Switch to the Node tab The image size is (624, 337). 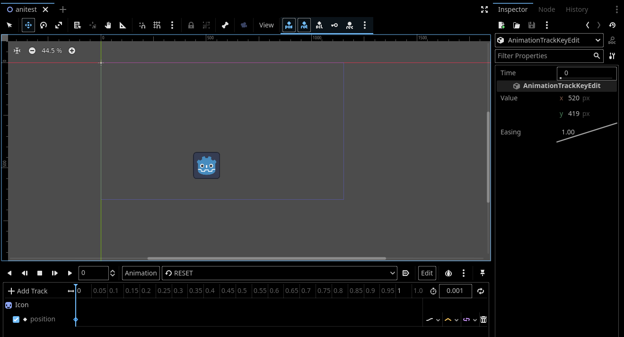[x=546, y=9]
